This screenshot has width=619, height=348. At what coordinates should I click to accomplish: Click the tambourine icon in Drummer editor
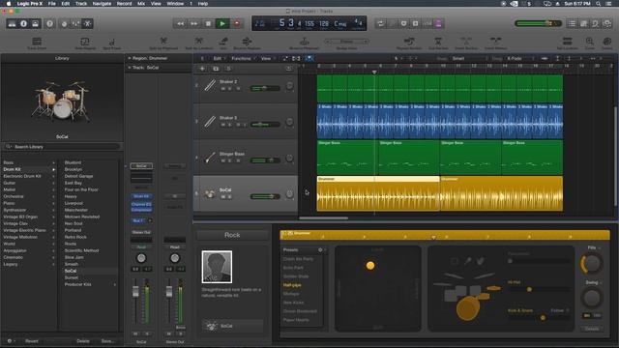tap(455, 261)
